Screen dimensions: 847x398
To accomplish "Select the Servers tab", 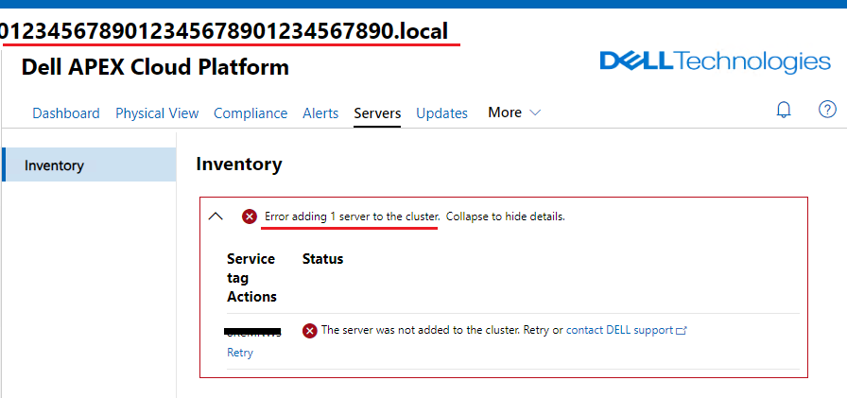I will click(377, 113).
